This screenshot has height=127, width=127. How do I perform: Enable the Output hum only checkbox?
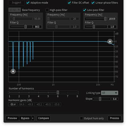click(x=81, y=118)
